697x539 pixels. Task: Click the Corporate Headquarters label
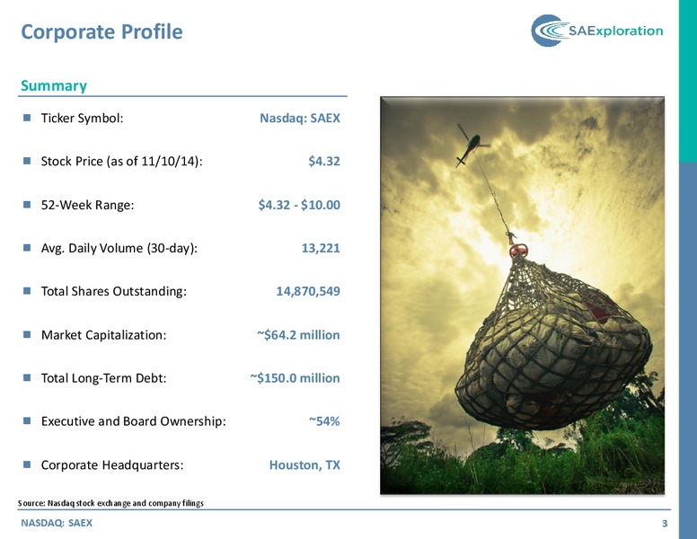tap(112, 464)
